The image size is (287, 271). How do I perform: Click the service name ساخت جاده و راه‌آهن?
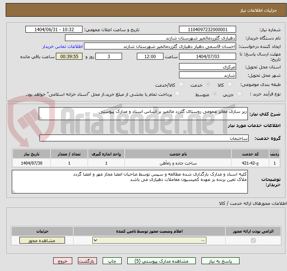[x=178, y=163]
